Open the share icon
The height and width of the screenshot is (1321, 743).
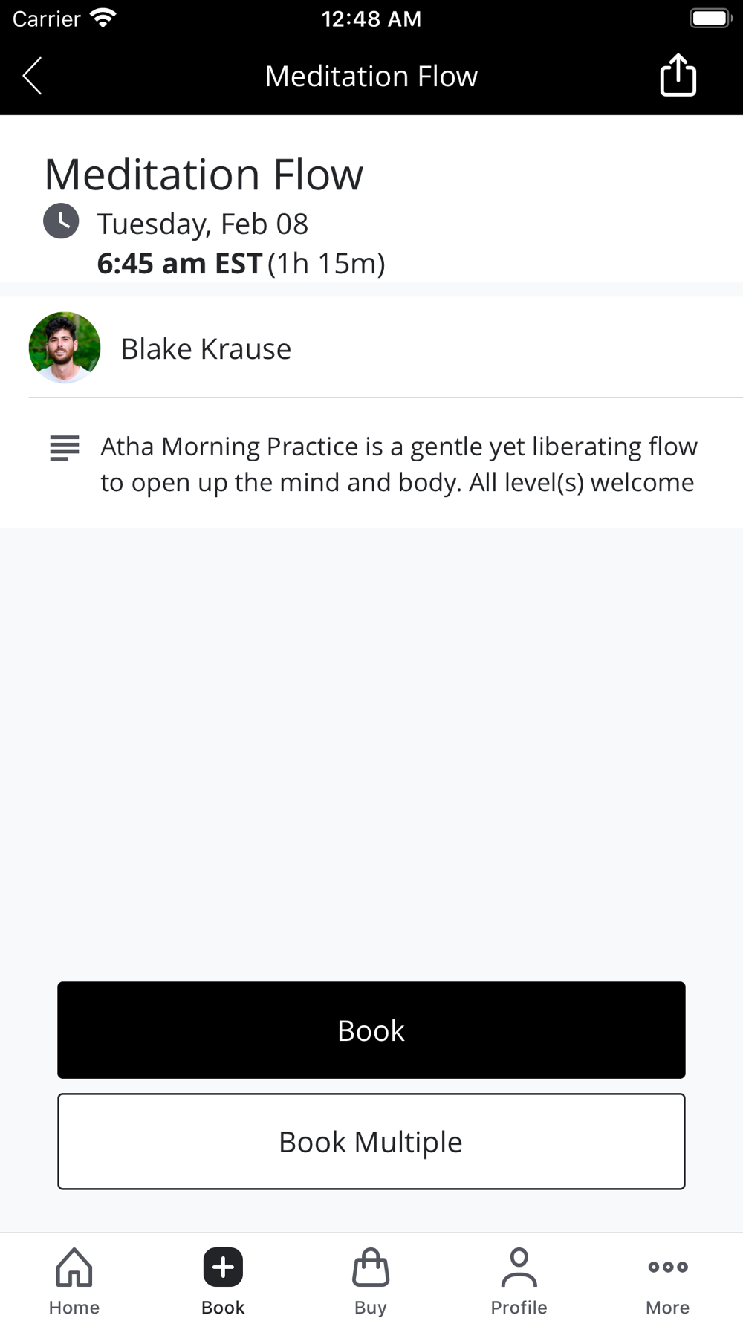[678, 75]
